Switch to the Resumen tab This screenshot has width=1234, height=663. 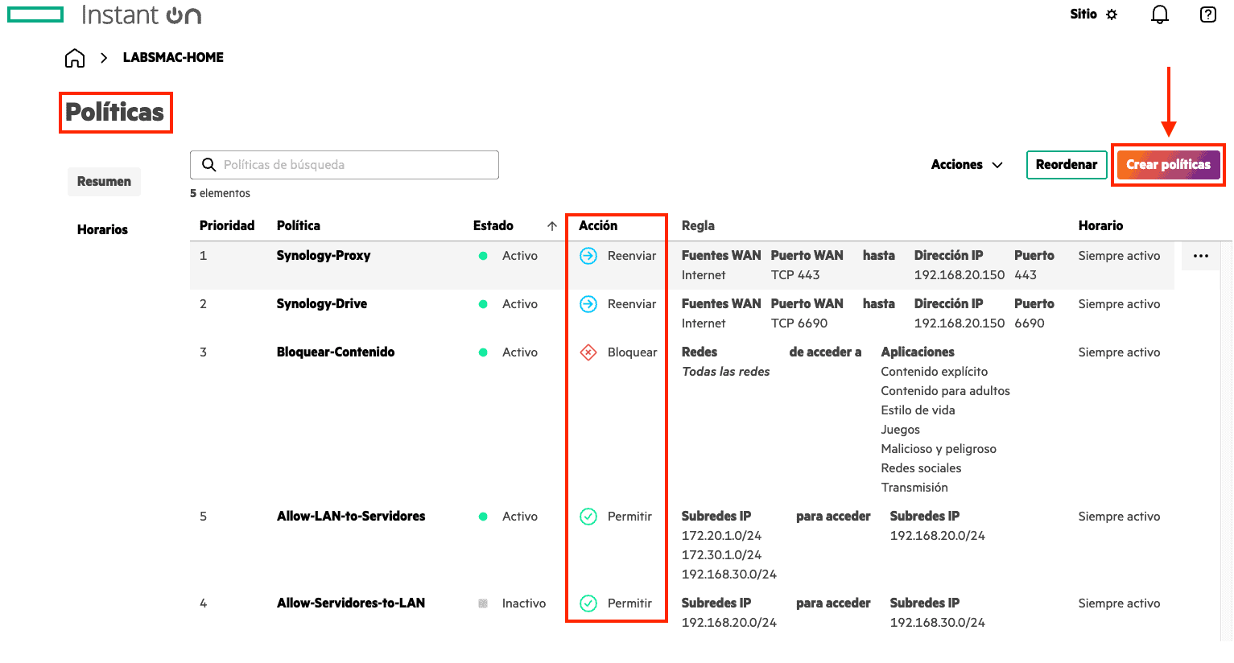[104, 182]
